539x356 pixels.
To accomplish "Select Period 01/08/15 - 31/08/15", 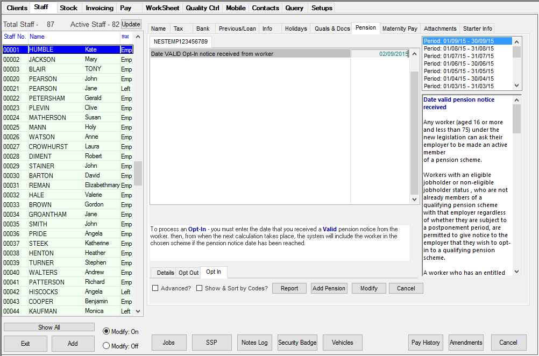I will [x=460, y=47].
